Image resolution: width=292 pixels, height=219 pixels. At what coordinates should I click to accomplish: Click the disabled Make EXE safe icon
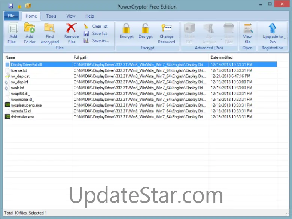click(x=189, y=28)
